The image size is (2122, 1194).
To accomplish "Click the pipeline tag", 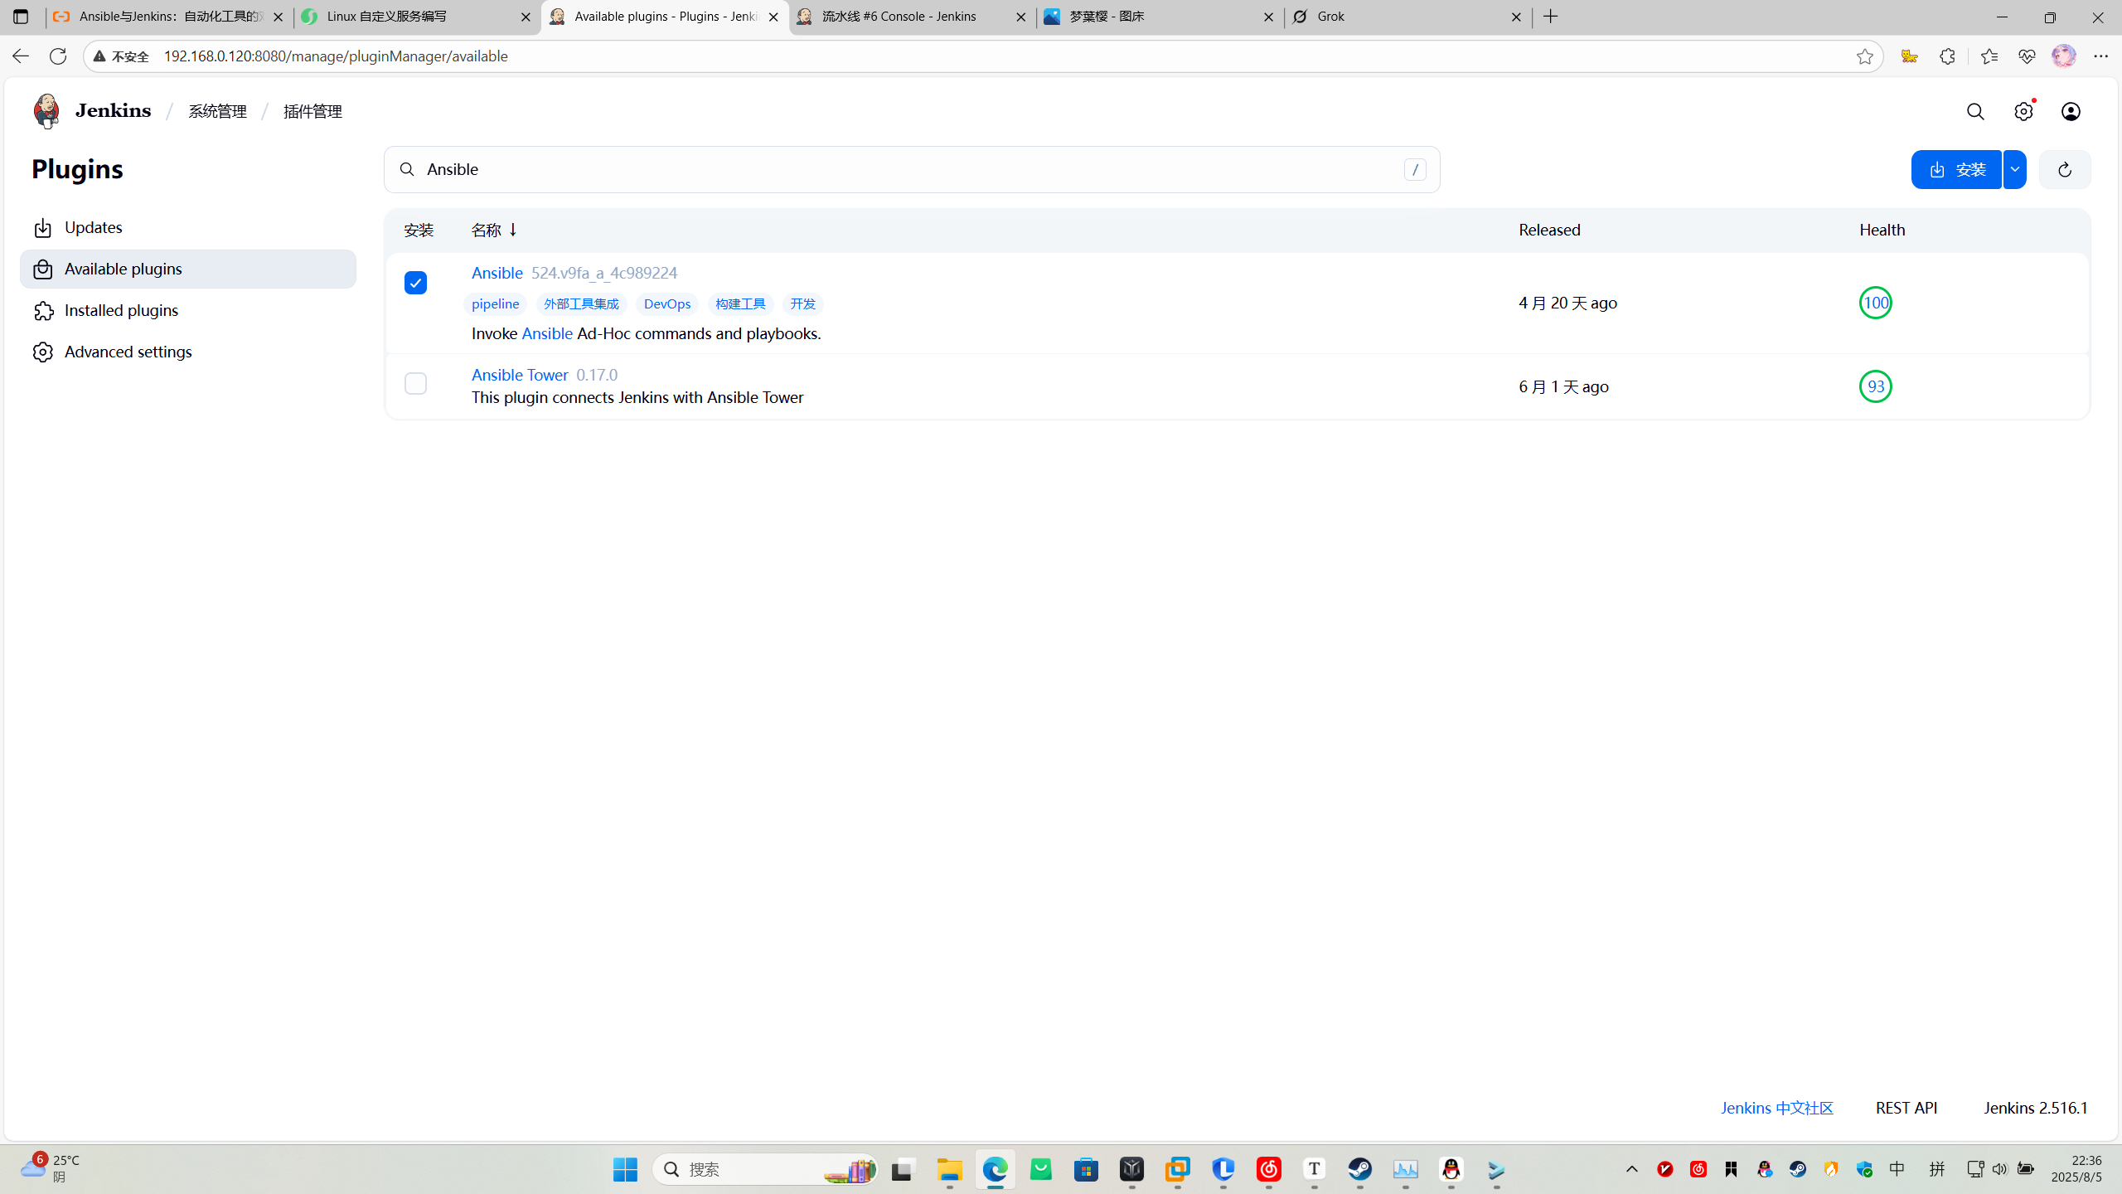I will pyautogui.click(x=495, y=303).
